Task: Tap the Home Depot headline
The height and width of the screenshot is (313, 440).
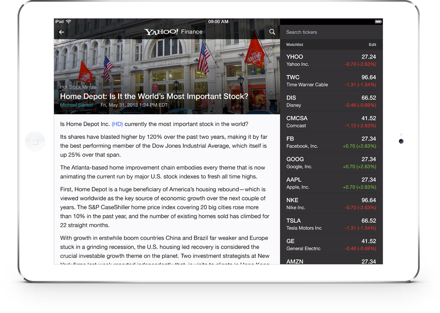Action: point(154,96)
